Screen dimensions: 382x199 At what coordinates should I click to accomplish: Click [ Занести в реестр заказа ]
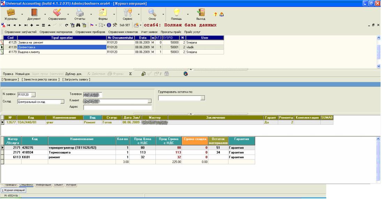click(40, 80)
